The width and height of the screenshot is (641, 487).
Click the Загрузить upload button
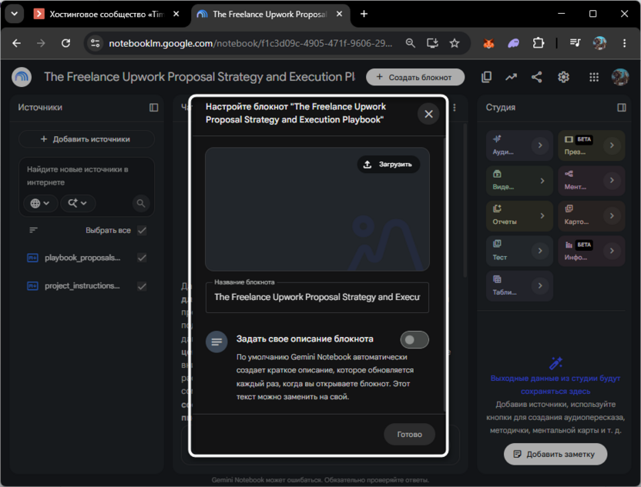pyautogui.click(x=388, y=164)
